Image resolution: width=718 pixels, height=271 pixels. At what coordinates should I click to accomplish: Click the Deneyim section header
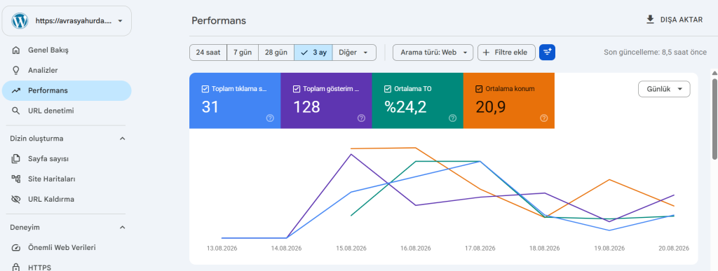[67, 227]
